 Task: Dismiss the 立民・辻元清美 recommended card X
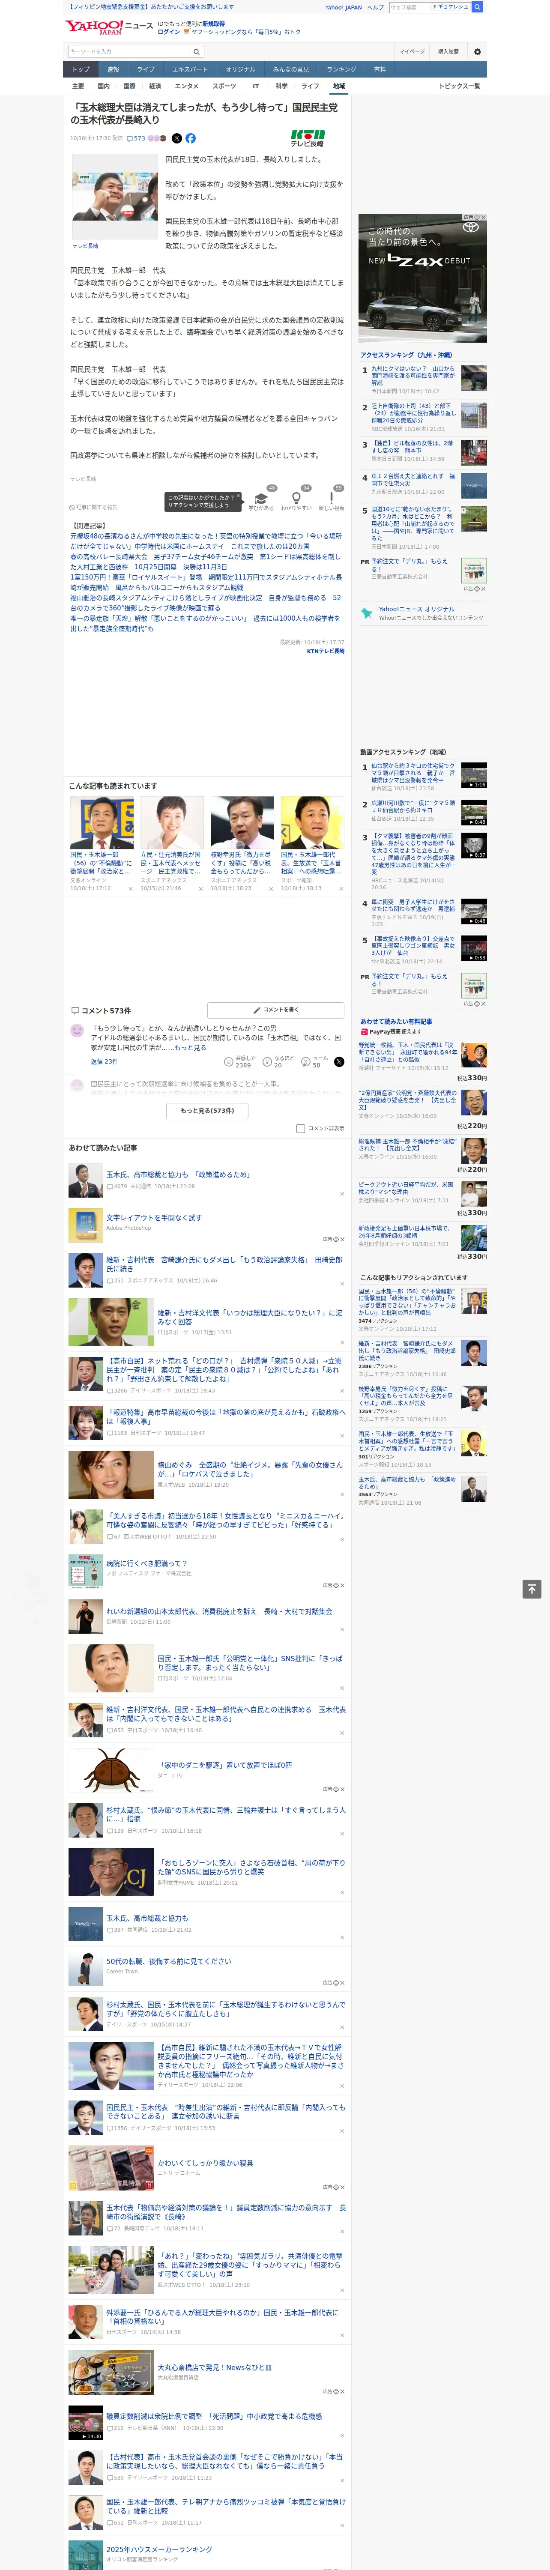point(200,889)
